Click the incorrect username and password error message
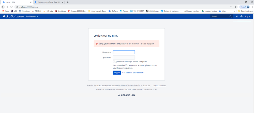Image resolution: width=254 pixels, height=113 pixels. 127,44
